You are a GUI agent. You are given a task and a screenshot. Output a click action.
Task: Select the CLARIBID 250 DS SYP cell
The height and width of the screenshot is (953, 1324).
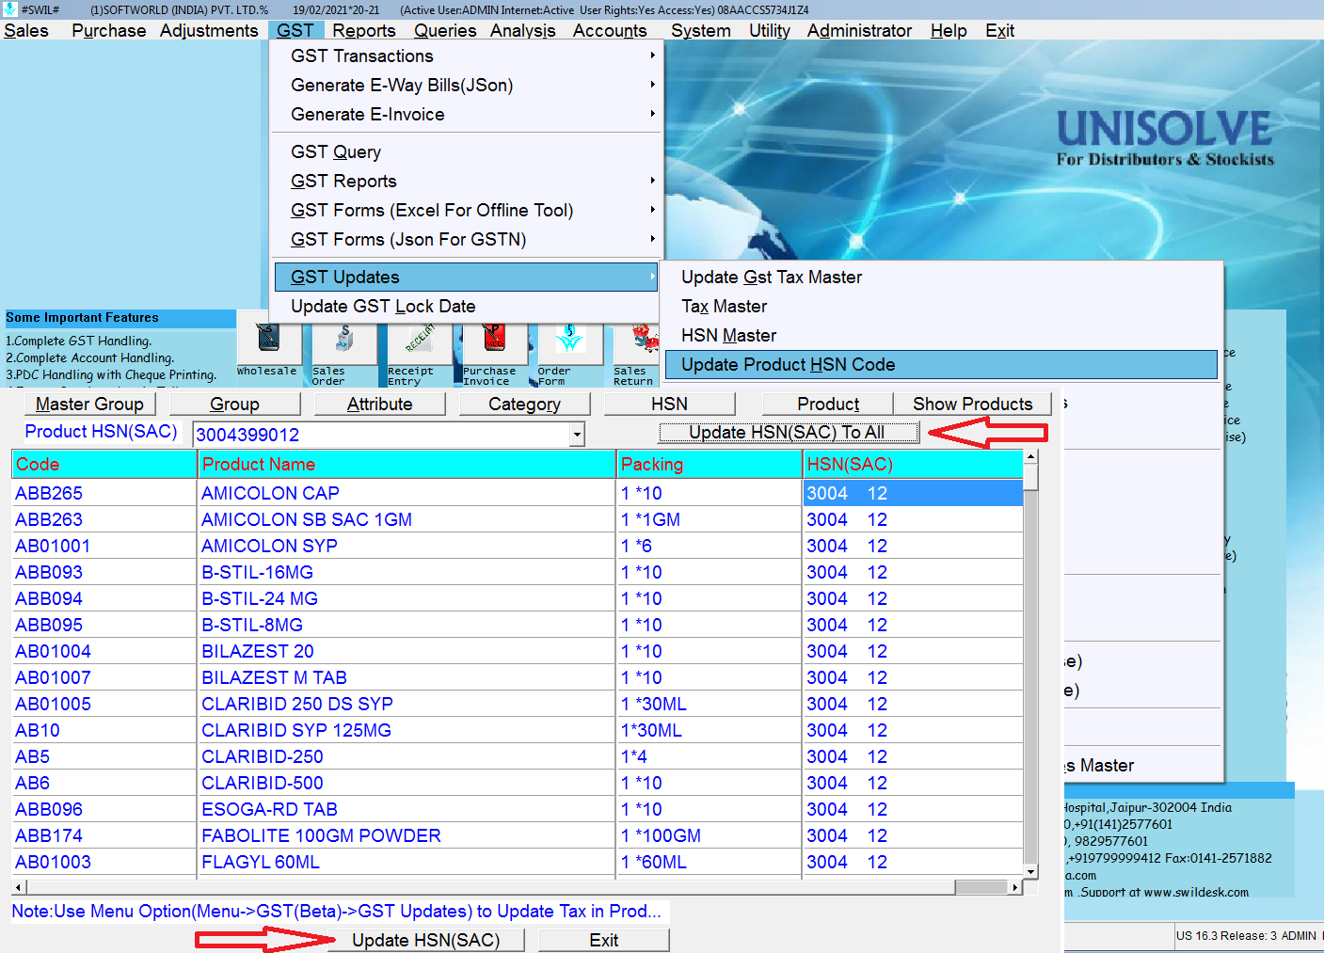pyautogui.click(x=407, y=704)
